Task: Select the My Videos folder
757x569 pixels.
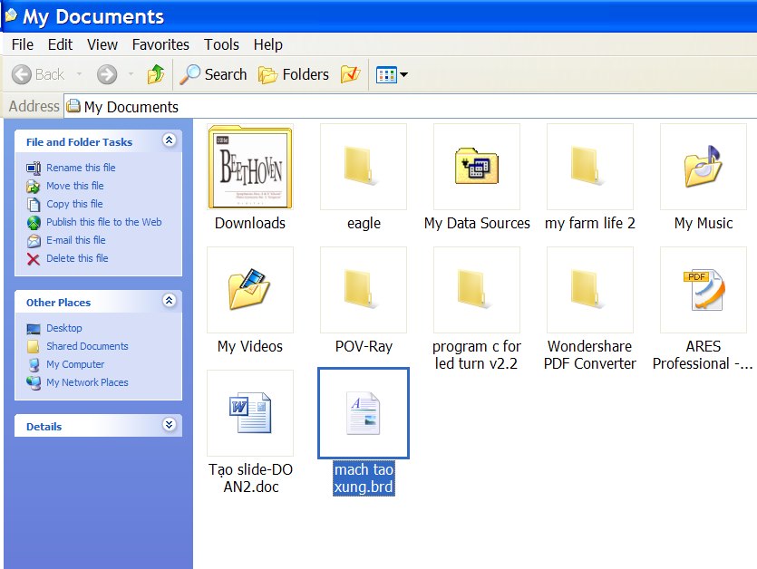Action: (x=250, y=290)
